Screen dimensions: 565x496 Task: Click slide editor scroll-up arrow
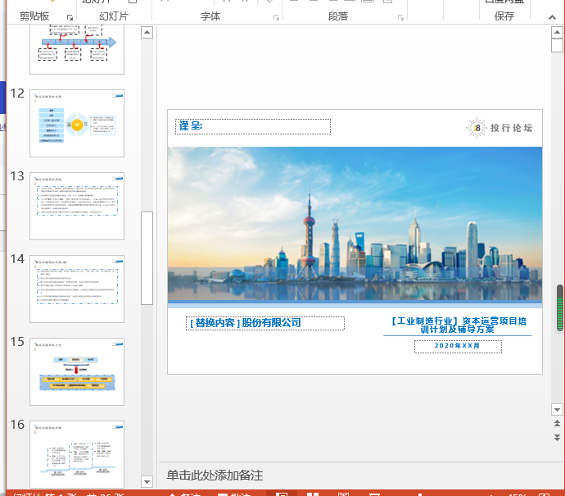pyautogui.click(x=557, y=33)
